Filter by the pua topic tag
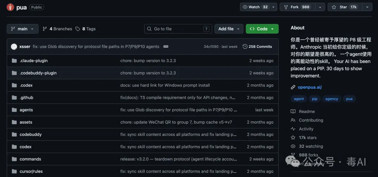Viewport: 378px width, 177px height. pos(349,99)
